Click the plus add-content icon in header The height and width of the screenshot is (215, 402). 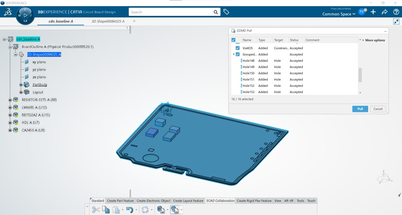pos(373,12)
